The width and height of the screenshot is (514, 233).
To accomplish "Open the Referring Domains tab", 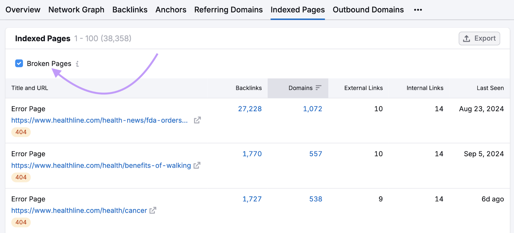I will (228, 10).
